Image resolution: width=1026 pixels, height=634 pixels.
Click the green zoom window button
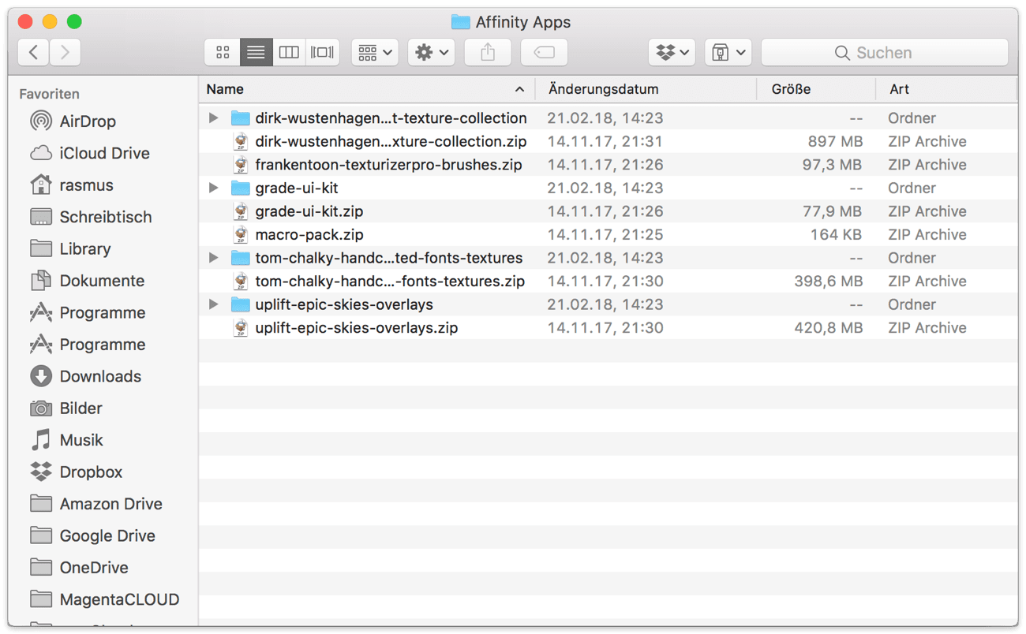click(x=74, y=21)
